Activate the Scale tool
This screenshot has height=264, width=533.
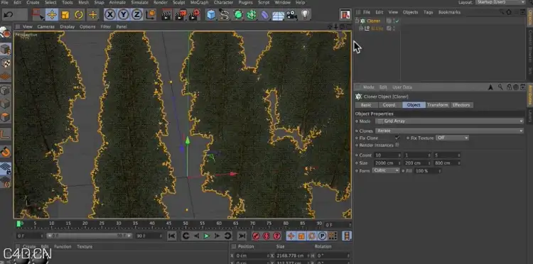tap(65, 15)
